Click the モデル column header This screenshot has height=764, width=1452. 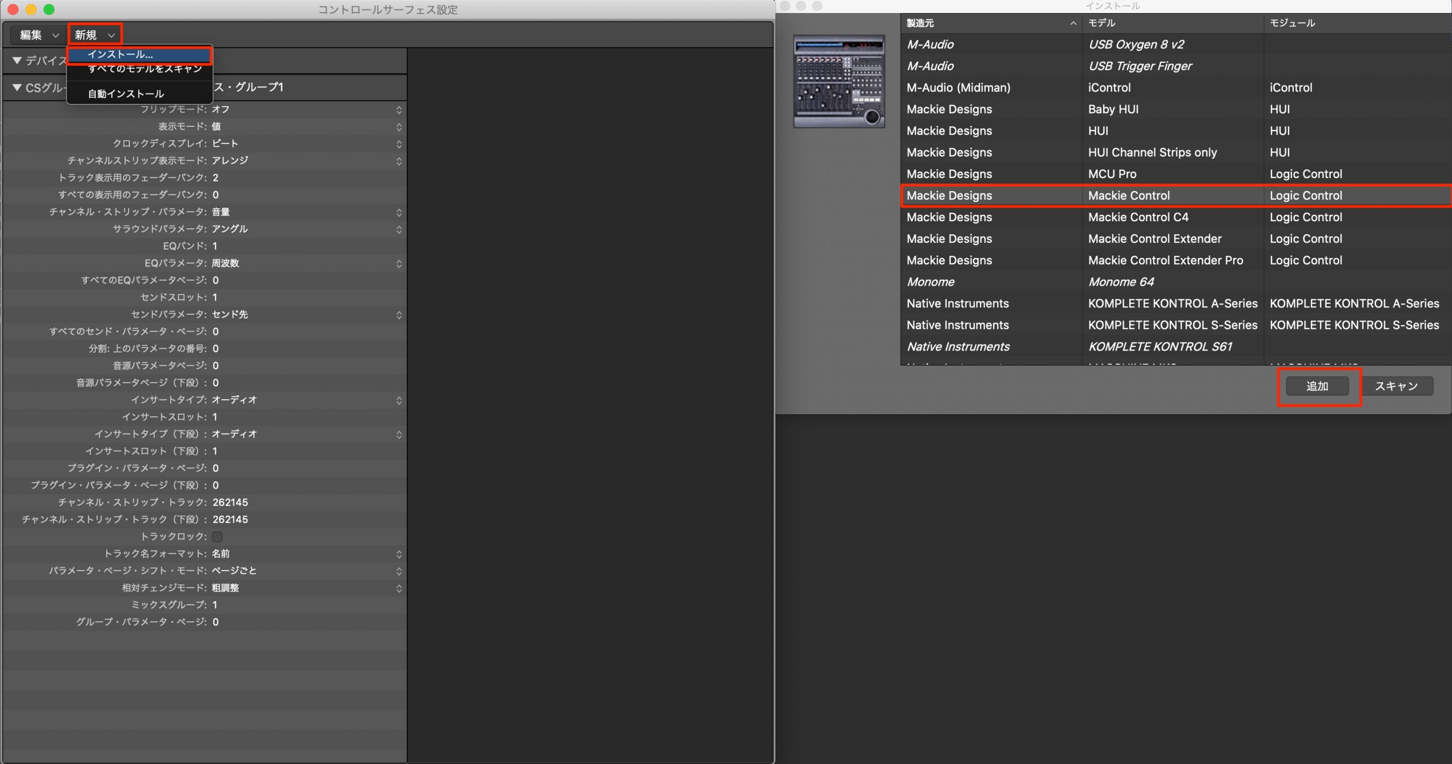1173,23
